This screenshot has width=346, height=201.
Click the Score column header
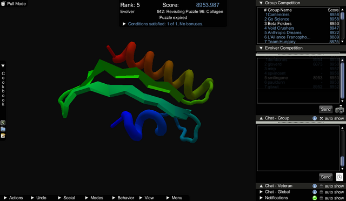pos(333,10)
